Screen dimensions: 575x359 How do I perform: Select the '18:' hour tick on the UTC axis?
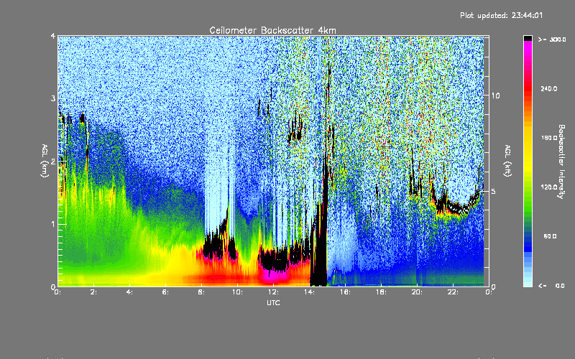381,292
